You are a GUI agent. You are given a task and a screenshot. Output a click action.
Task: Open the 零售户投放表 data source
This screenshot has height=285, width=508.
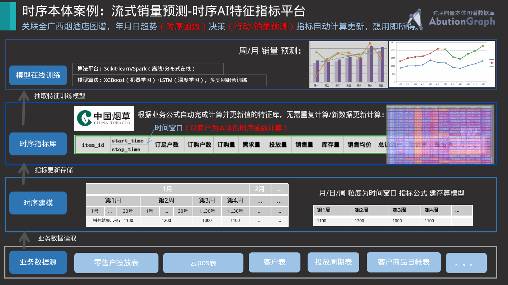point(116,263)
